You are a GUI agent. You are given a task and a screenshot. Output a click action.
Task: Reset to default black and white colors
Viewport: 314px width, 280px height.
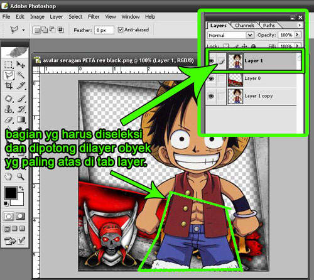coord(6,203)
